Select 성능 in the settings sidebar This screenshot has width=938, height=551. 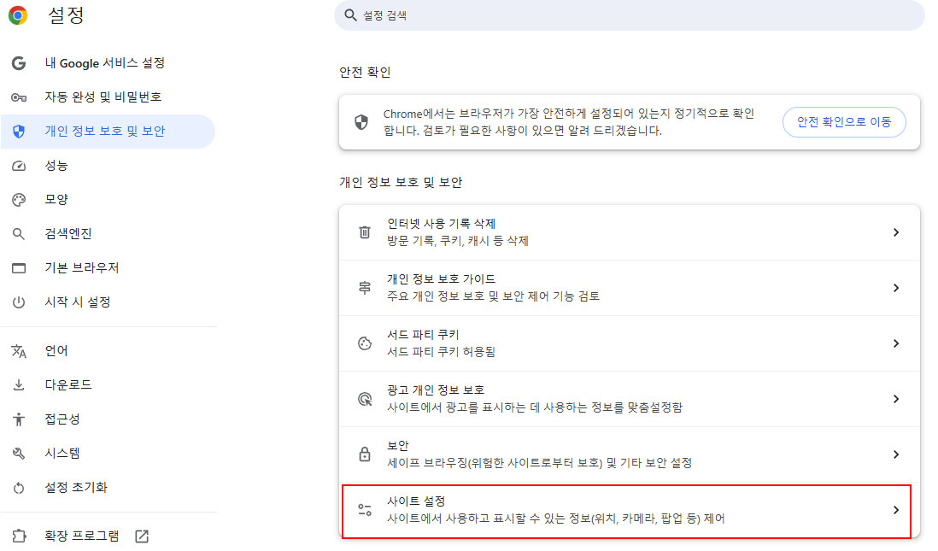56,166
